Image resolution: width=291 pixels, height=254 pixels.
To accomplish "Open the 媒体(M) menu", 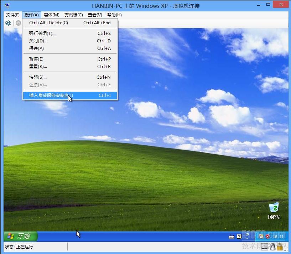I will click(51, 15).
